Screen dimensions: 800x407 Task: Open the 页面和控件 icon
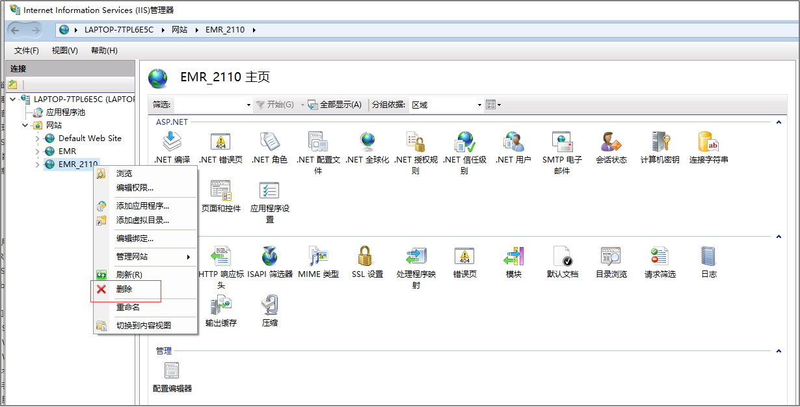(x=220, y=190)
